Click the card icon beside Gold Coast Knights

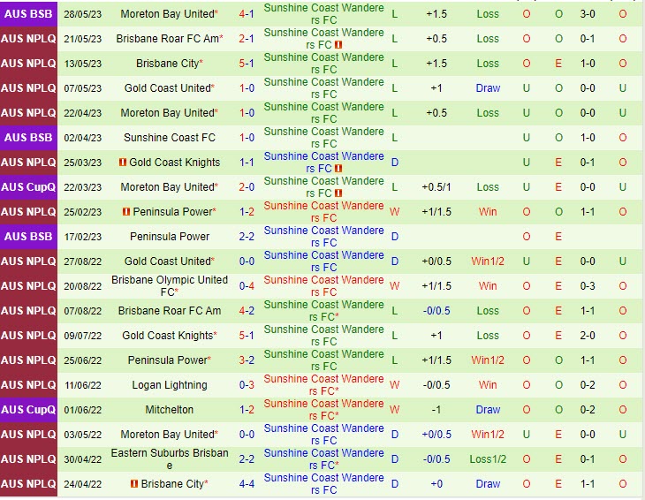pyautogui.click(x=123, y=163)
